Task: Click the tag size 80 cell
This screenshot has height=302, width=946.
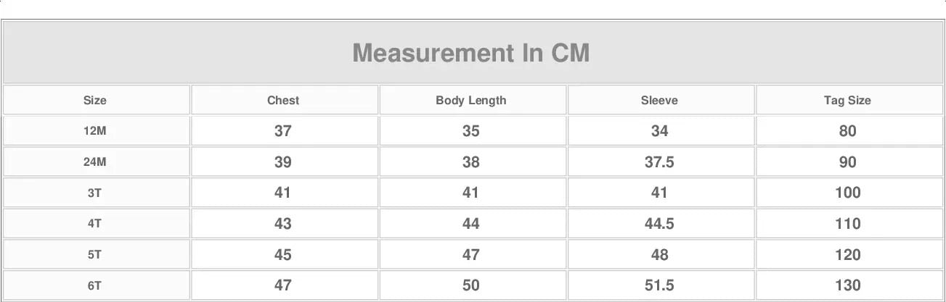Action: pyautogui.click(x=847, y=131)
